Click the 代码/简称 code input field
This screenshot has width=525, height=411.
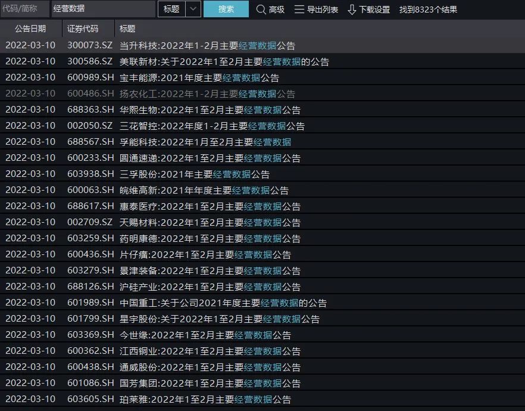24,10
